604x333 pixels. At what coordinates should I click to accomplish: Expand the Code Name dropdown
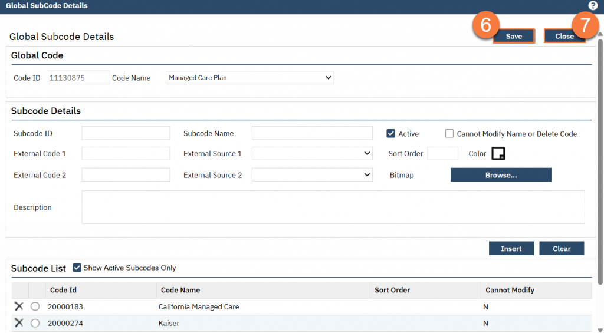250,78
